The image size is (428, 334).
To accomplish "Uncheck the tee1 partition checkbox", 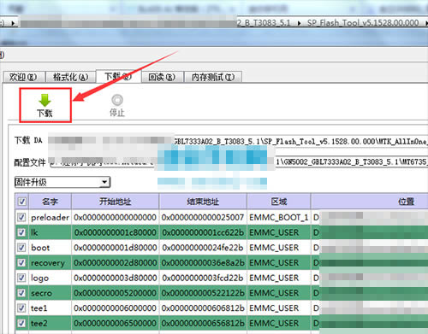I will pos(21,308).
